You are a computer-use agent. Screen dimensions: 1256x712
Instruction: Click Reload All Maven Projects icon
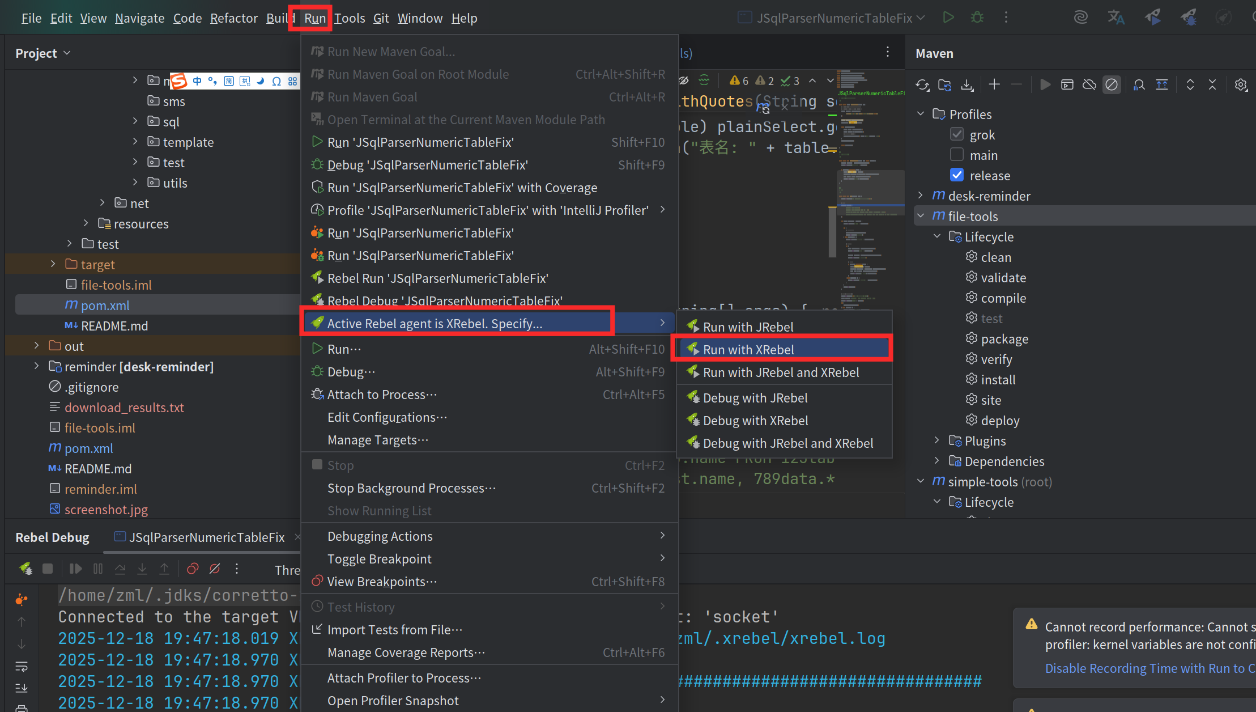pyautogui.click(x=922, y=85)
